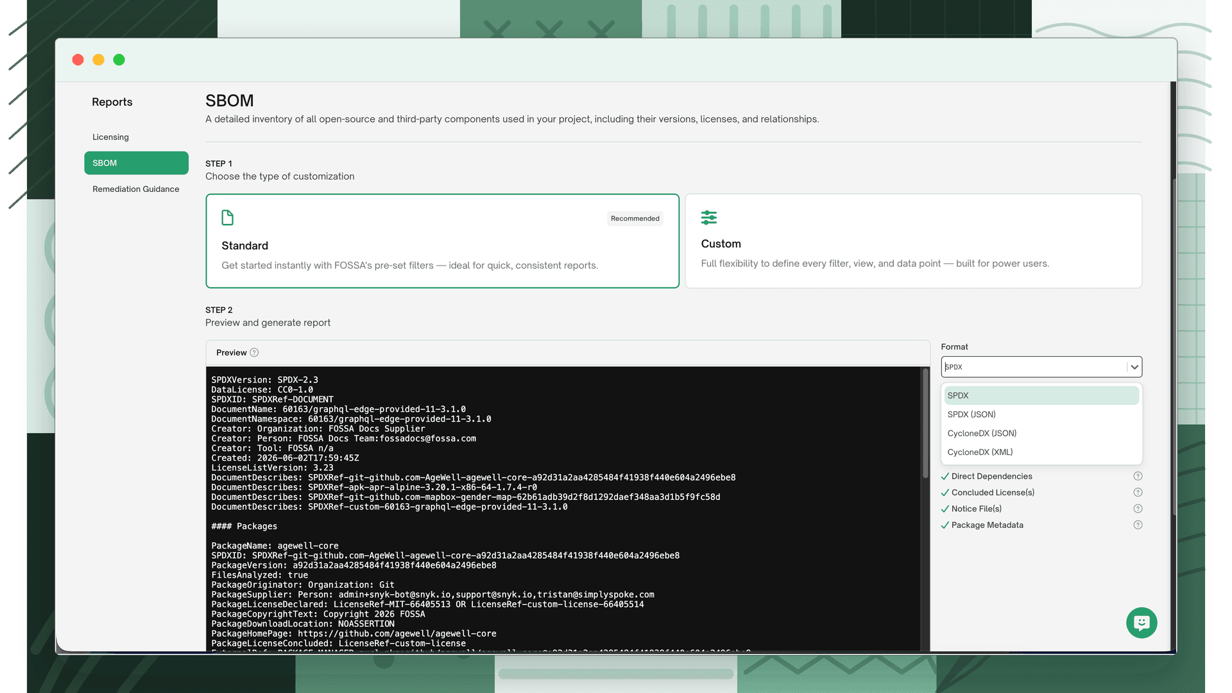This screenshot has width=1232, height=693.
Task: Click 'Created: 2026-06-02T17:59:45Z' line
Action: (285, 458)
